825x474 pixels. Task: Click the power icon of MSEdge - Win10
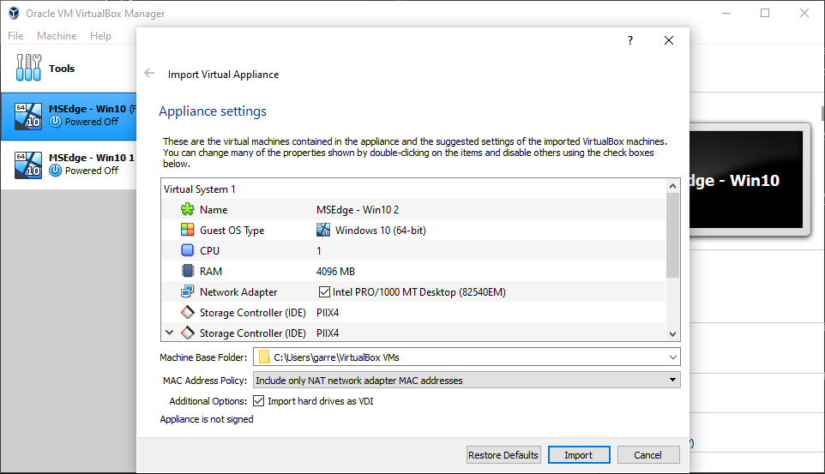coord(55,122)
